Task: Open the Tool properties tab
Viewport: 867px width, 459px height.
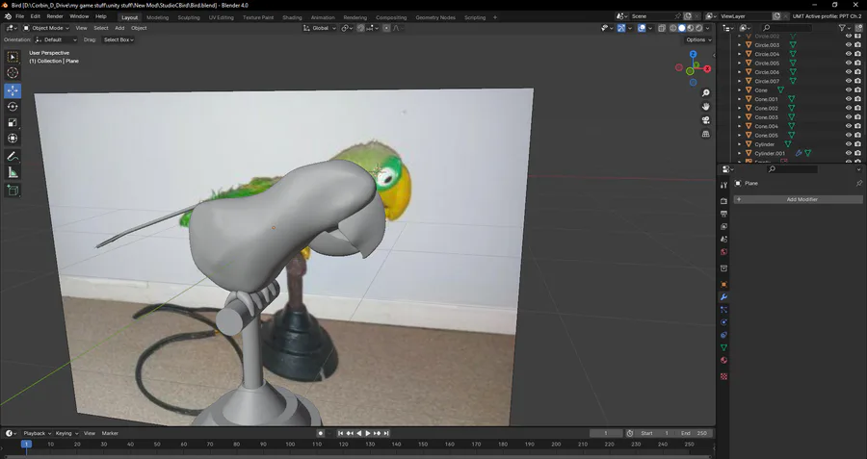Action: 723,185
